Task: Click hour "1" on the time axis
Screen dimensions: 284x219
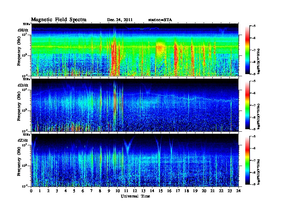Action: point(40,191)
